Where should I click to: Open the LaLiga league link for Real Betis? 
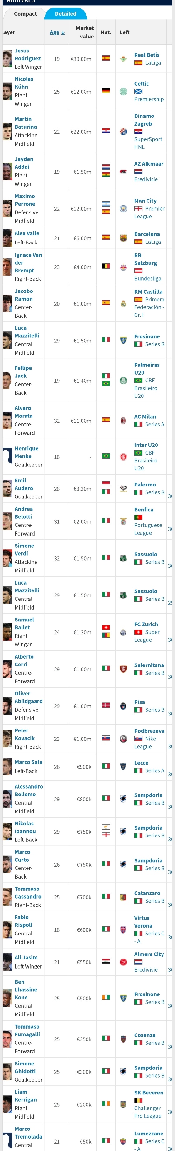click(153, 62)
